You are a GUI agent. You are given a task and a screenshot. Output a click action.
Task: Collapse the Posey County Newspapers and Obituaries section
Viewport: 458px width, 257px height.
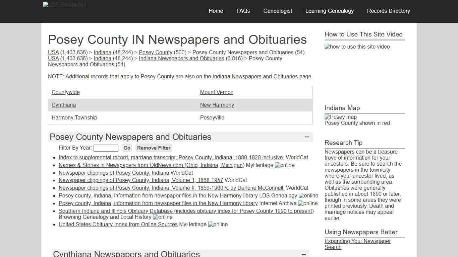pyautogui.click(x=306, y=137)
